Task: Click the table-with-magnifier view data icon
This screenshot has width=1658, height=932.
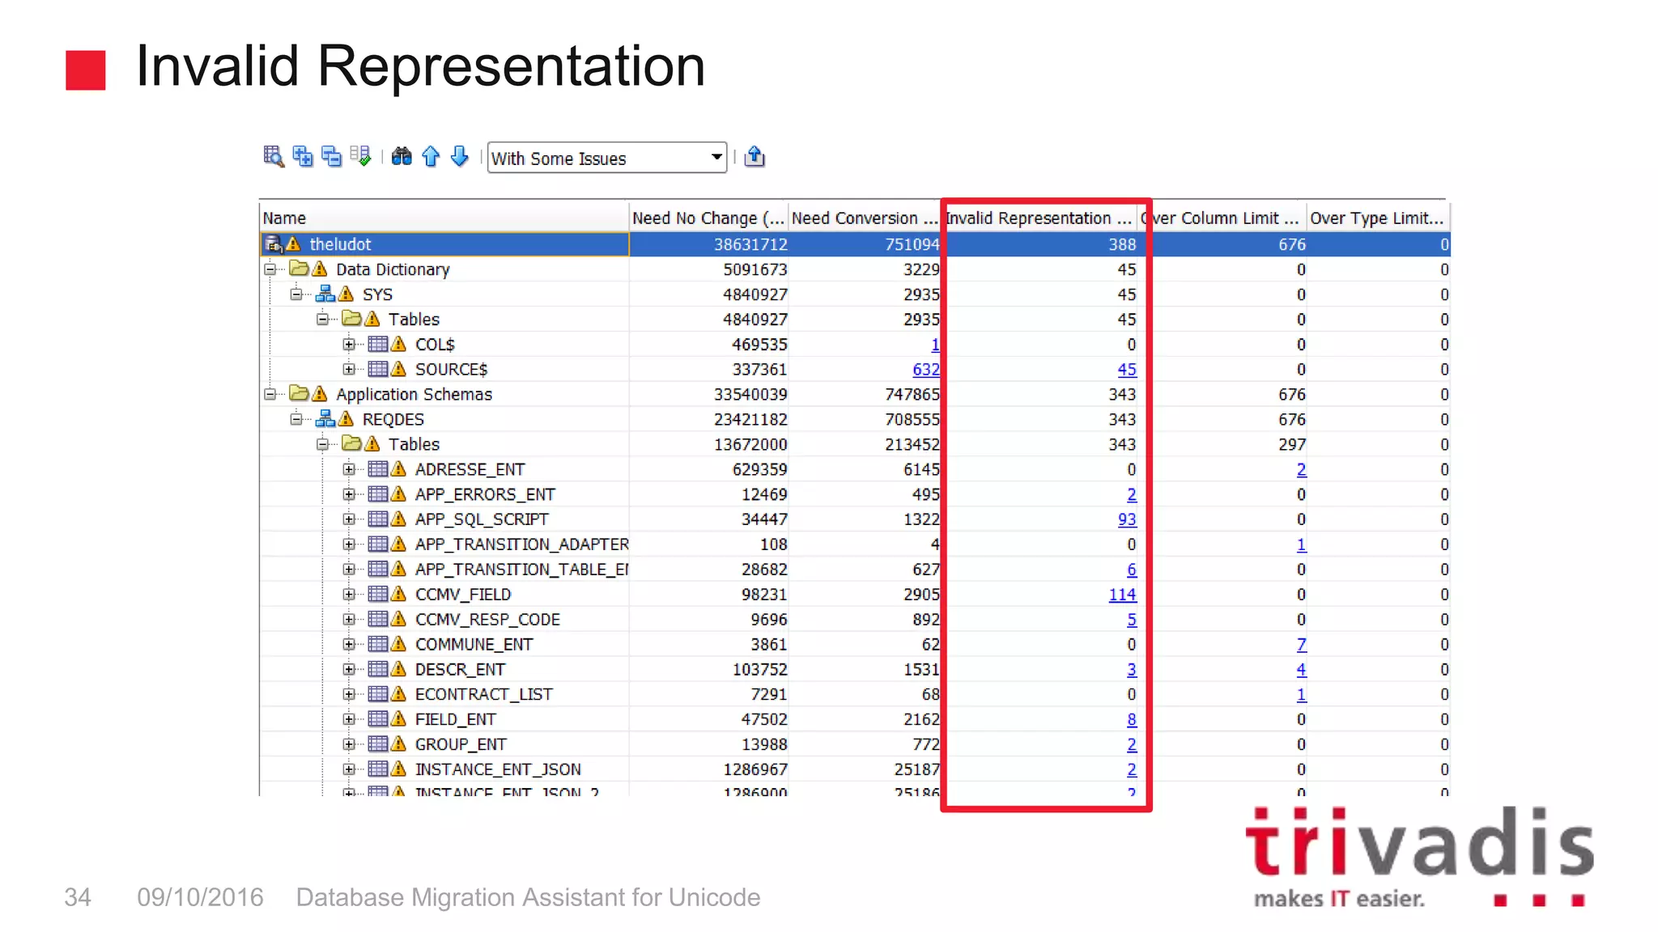Action: click(274, 156)
